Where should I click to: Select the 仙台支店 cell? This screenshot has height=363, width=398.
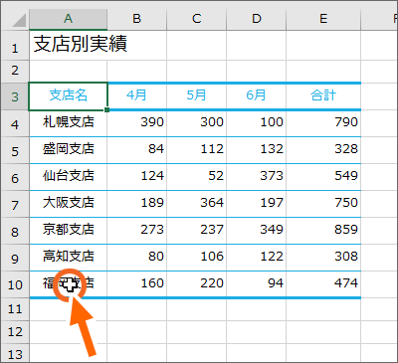tap(68, 177)
